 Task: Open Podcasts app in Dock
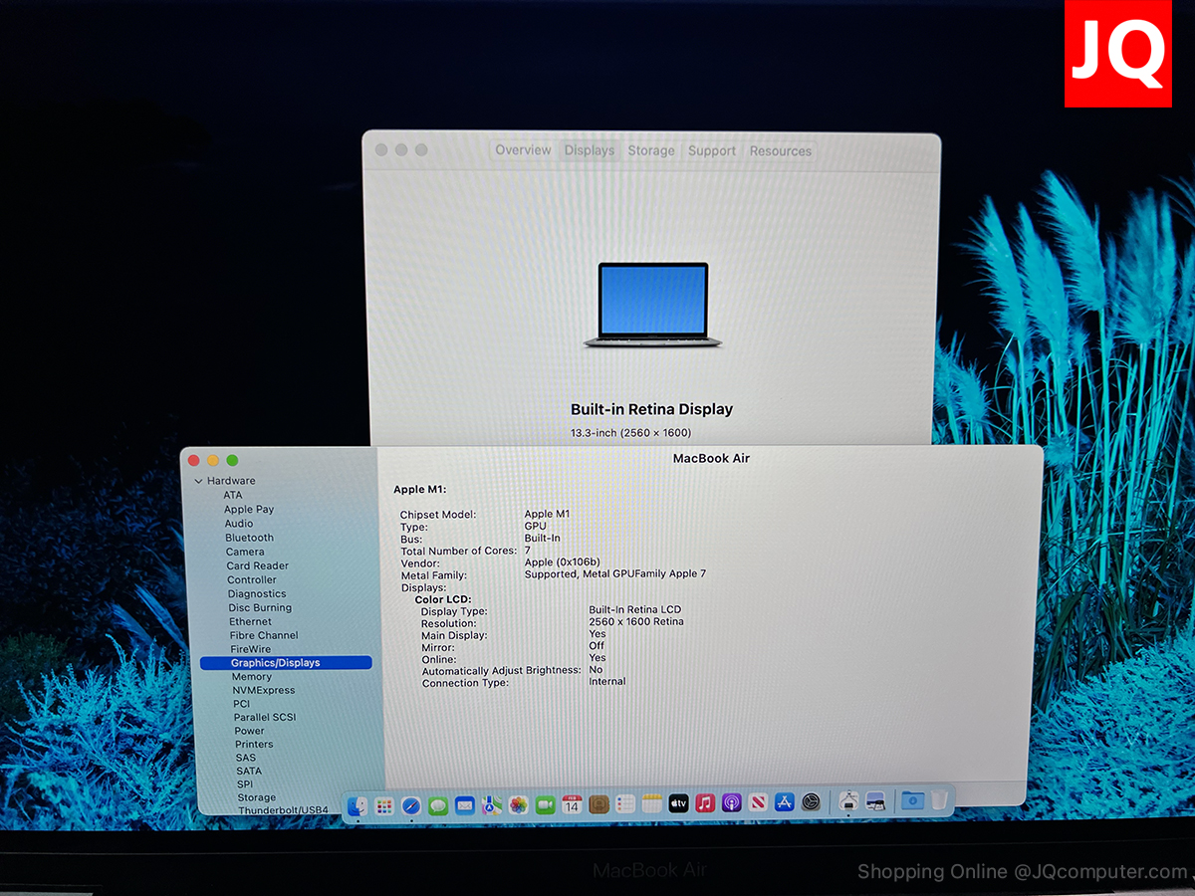(732, 802)
